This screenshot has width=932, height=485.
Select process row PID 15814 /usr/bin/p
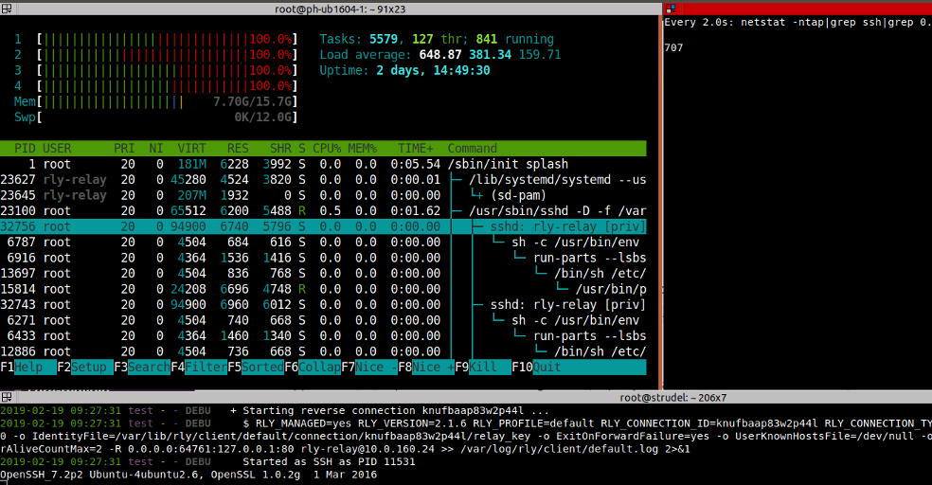323,289
